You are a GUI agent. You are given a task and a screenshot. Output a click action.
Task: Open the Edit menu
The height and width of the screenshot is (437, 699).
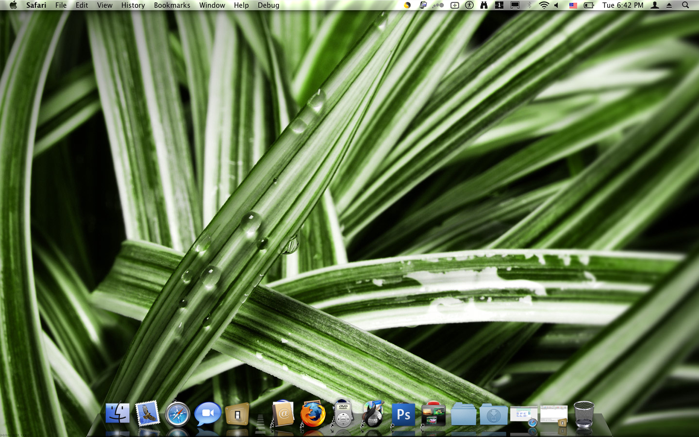[x=82, y=5]
